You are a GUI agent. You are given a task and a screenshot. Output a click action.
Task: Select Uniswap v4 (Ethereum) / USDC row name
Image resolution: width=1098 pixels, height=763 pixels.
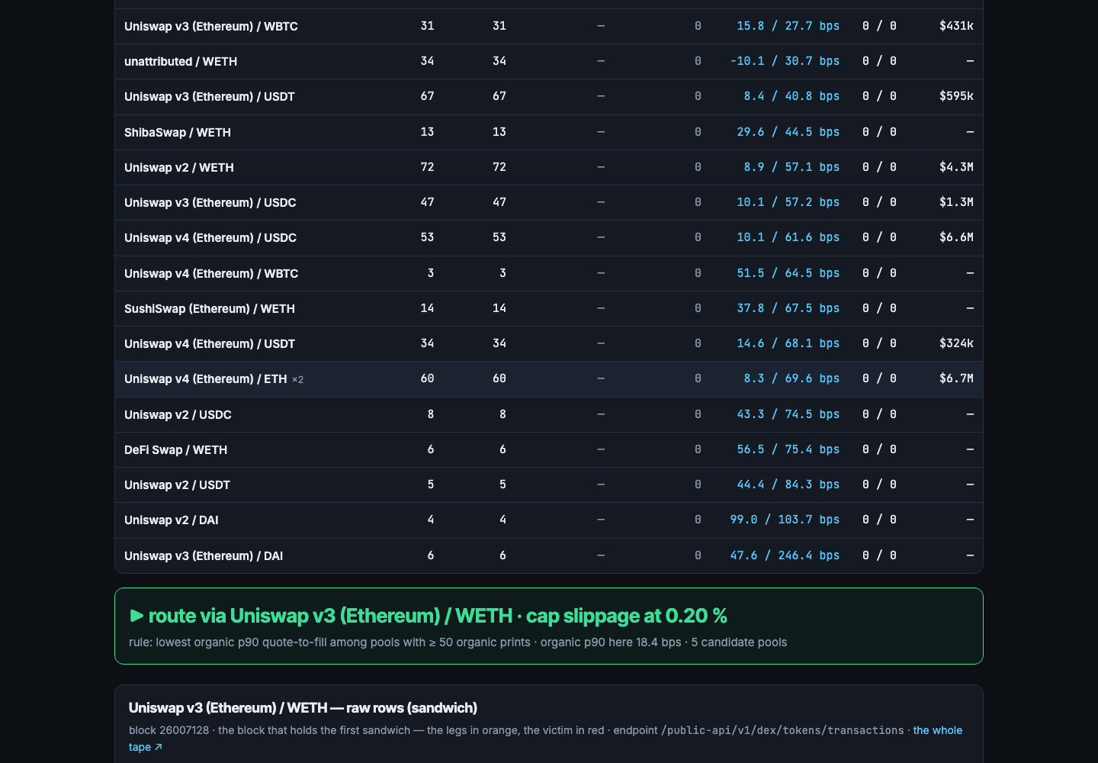210,238
